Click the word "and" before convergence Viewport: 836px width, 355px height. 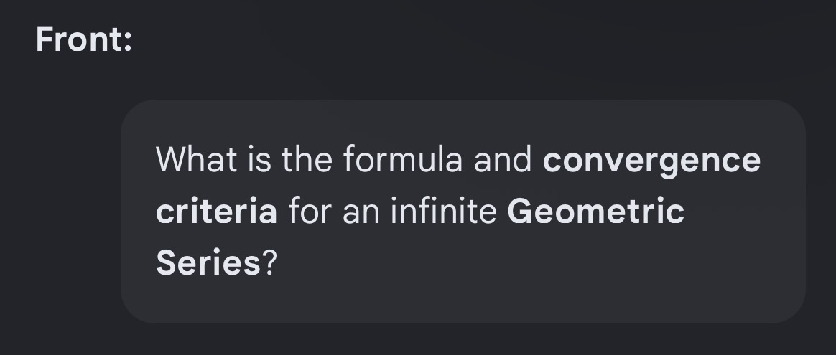click(x=503, y=160)
